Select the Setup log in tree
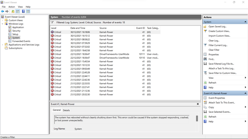 pyautogui.click(x=15, y=34)
